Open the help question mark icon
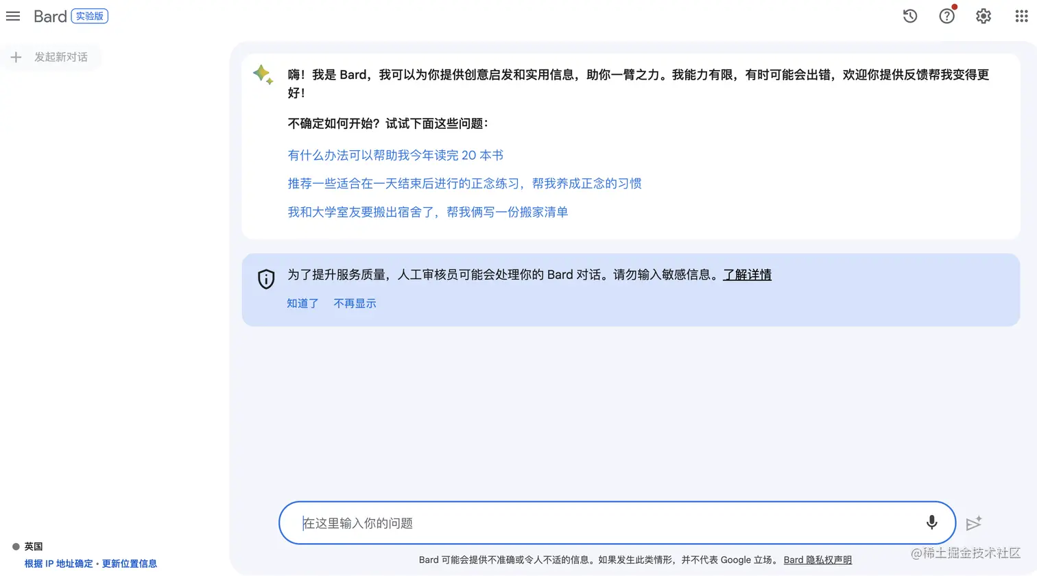1037x576 pixels. tap(947, 16)
